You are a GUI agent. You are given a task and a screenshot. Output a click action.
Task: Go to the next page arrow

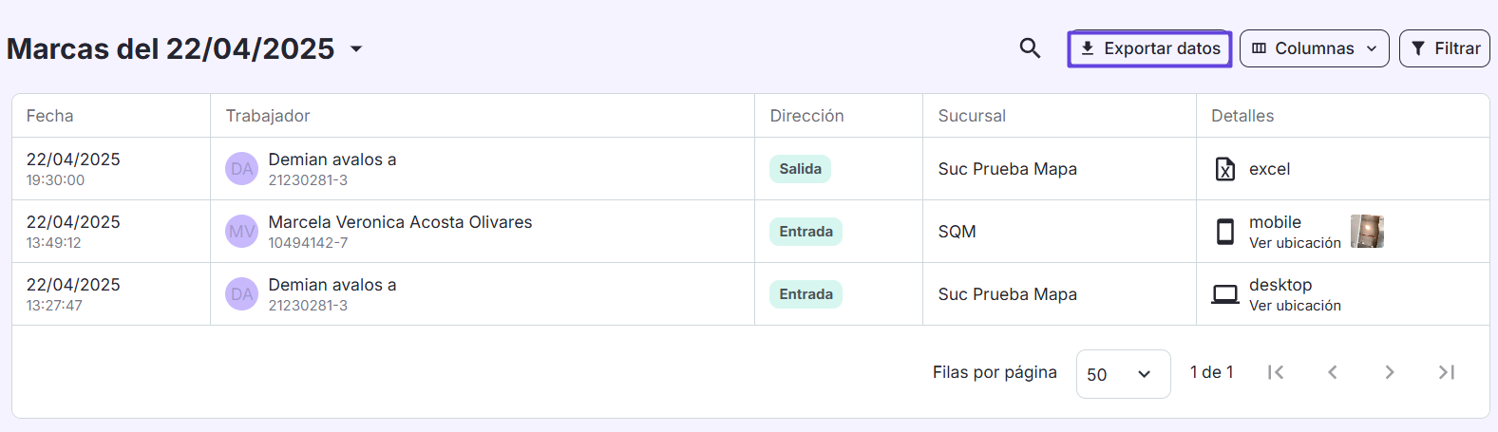(x=1390, y=372)
